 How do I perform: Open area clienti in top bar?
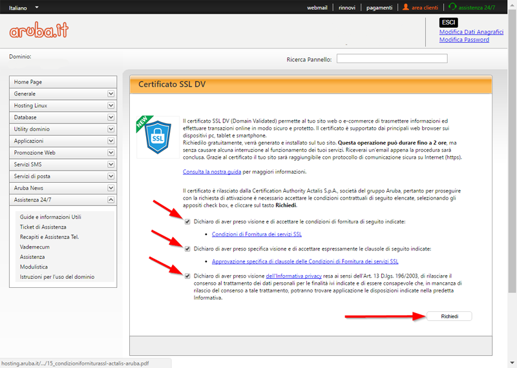[425, 8]
